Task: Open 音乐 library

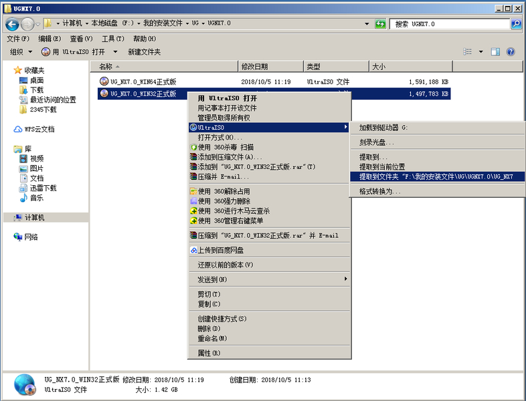Action: pos(31,198)
